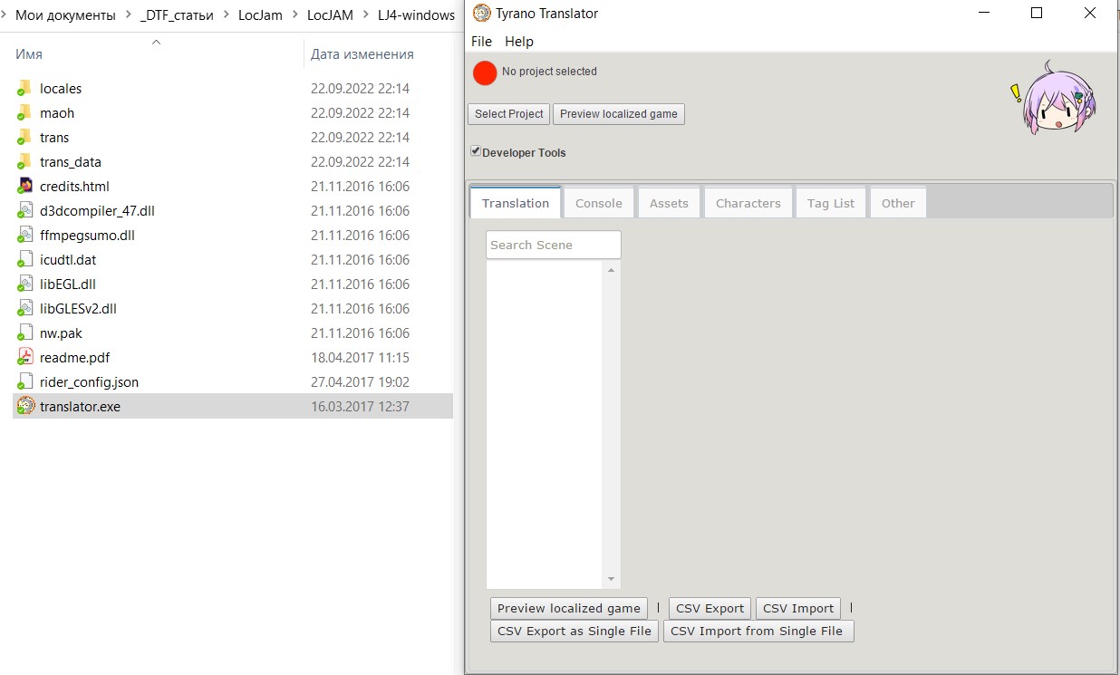Select the rider_config.json file icon
This screenshot has width=1120, height=675.
25,381
